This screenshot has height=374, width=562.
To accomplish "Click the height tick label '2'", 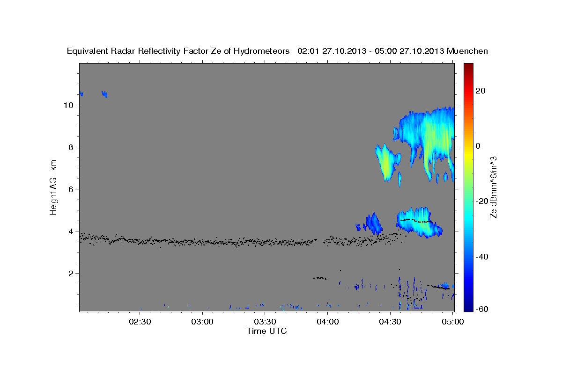I will (x=70, y=273).
